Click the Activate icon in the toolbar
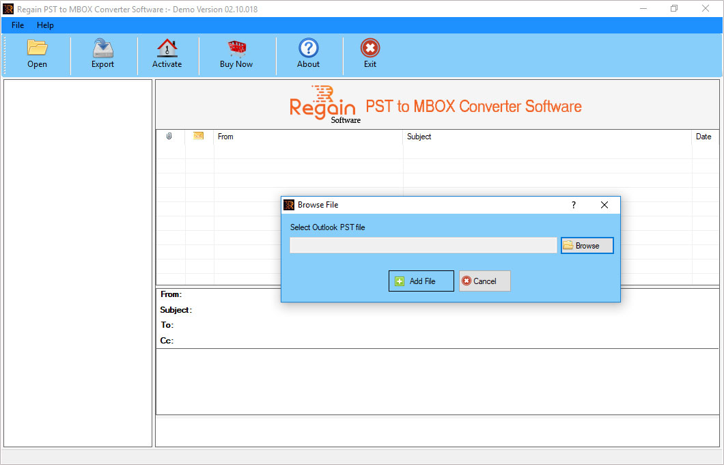The height and width of the screenshot is (465, 724). (x=167, y=53)
